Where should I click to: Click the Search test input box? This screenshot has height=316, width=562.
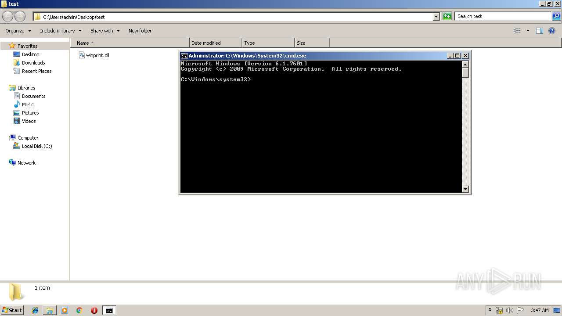coord(503,16)
